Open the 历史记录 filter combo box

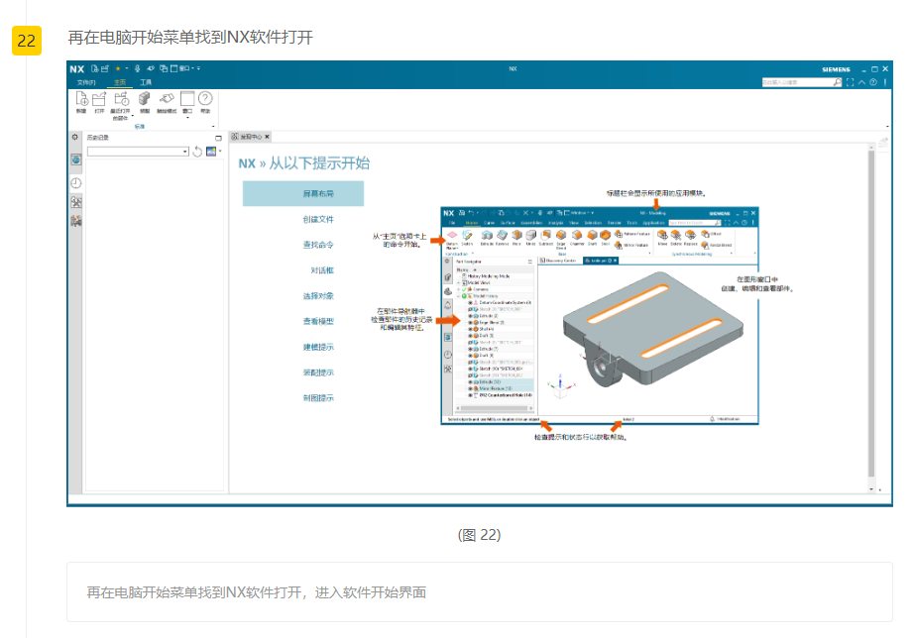coord(138,152)
